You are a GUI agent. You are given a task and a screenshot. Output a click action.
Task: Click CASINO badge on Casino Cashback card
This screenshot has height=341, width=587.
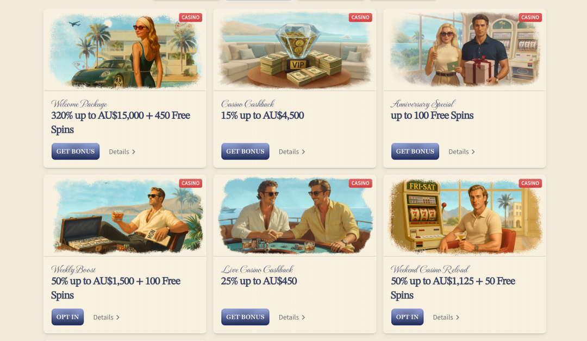coord(360,17)
